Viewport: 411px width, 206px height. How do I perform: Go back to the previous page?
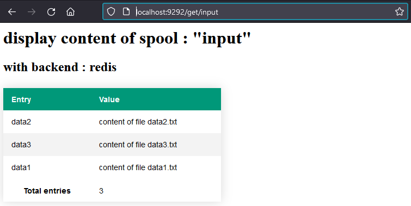click(x=12, y=12)
